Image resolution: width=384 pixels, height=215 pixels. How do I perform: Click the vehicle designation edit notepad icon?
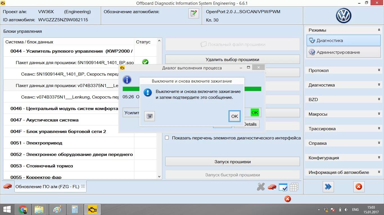click(x=193, y=13)
